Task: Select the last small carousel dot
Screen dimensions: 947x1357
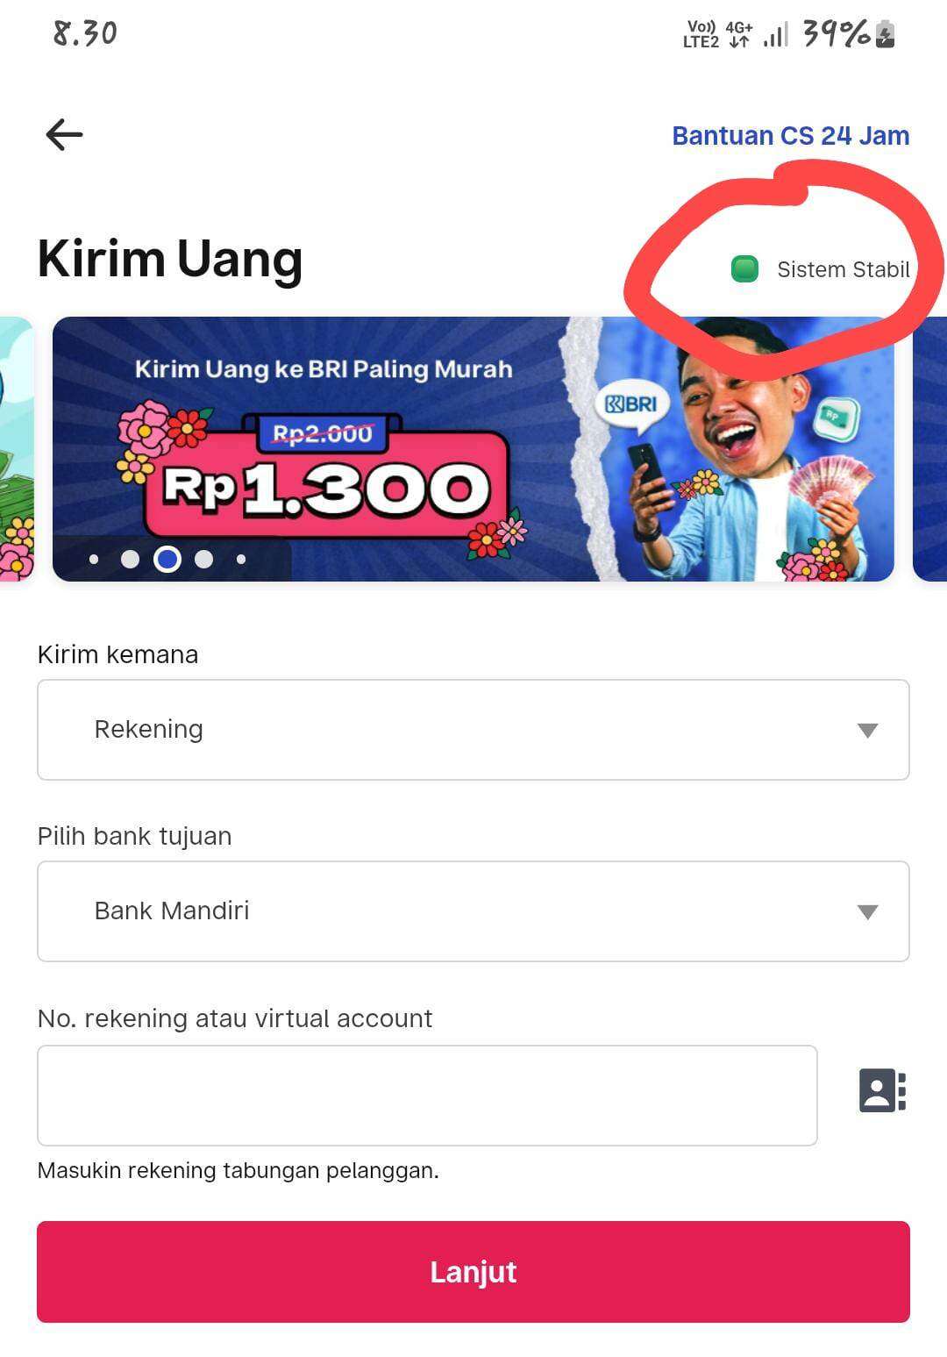Action: 241,559
